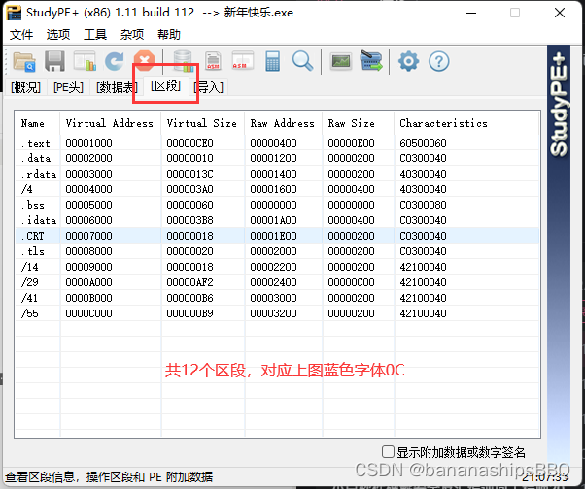This screenshot has height=489, width=585.
Task: Open the ASM window icon
Action: click(243, 61)
